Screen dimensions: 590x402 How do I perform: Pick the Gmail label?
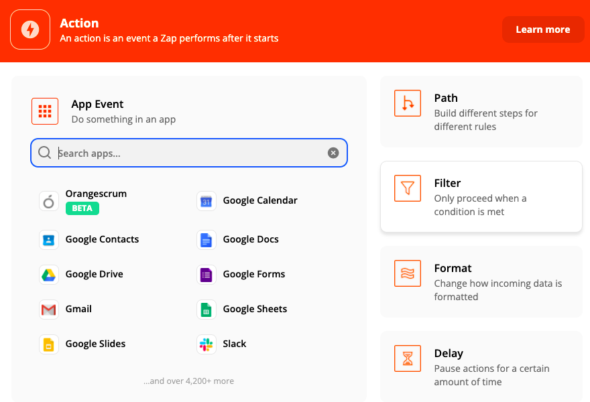[x=78, y=309]
